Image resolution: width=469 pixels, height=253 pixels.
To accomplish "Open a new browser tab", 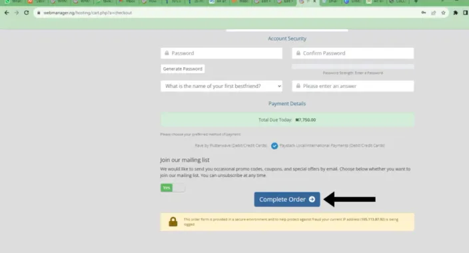I will (416, 1).
